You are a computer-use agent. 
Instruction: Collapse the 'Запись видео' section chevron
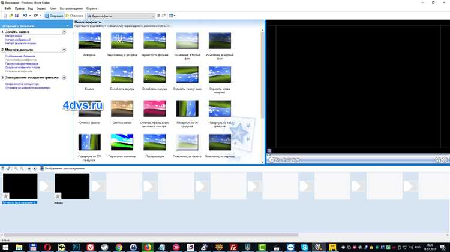tap(64, 32)
